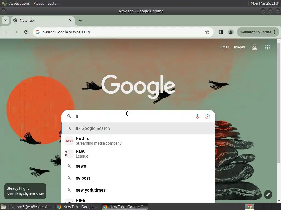Open the Applications menu
The image size is (281, 210).
pyautogui.click(x=19, y=3)
